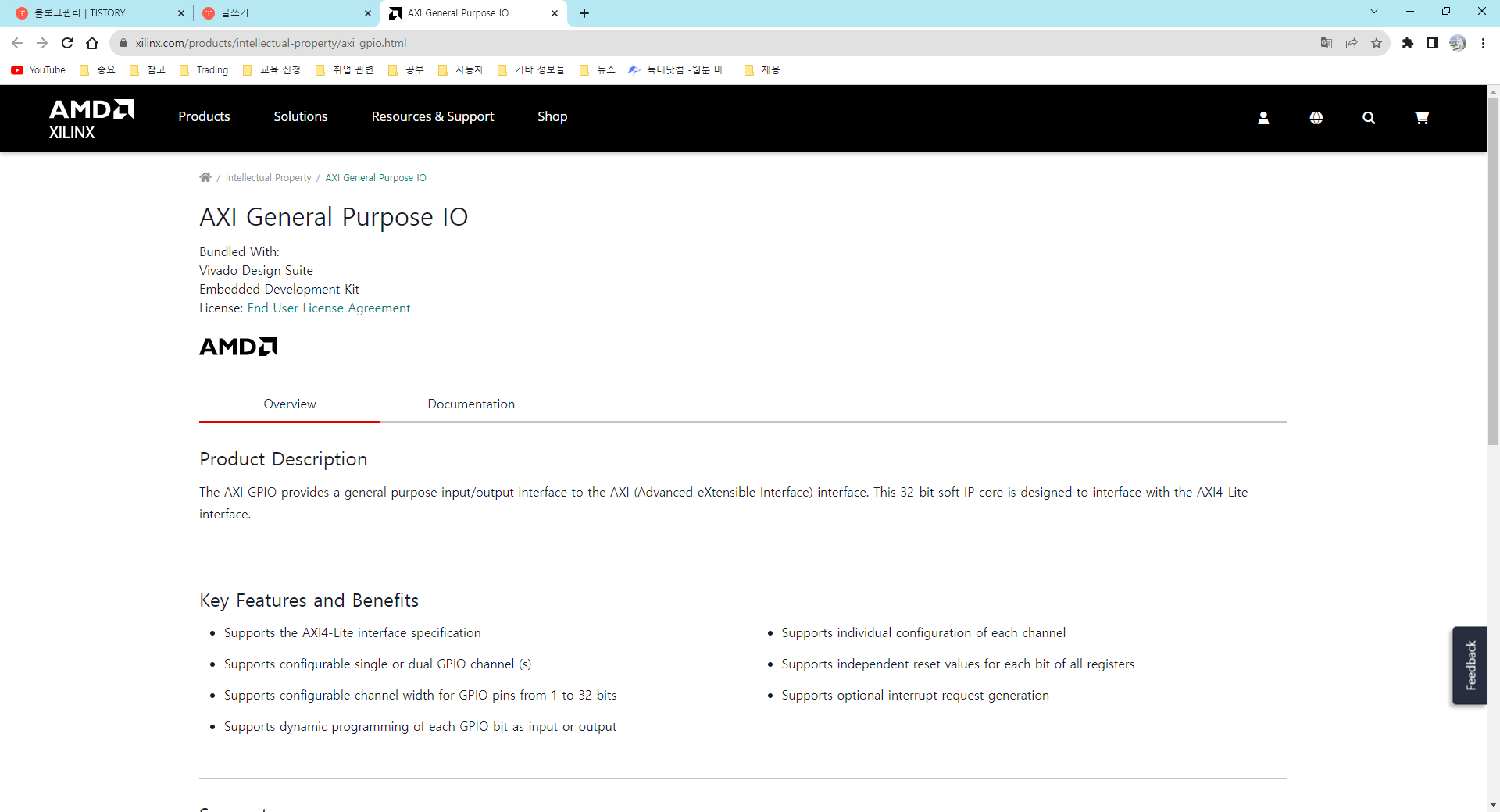Open the End User License Agreement link
The width and height of the screenshot is (1500, 812).
(x=329, y=308)
